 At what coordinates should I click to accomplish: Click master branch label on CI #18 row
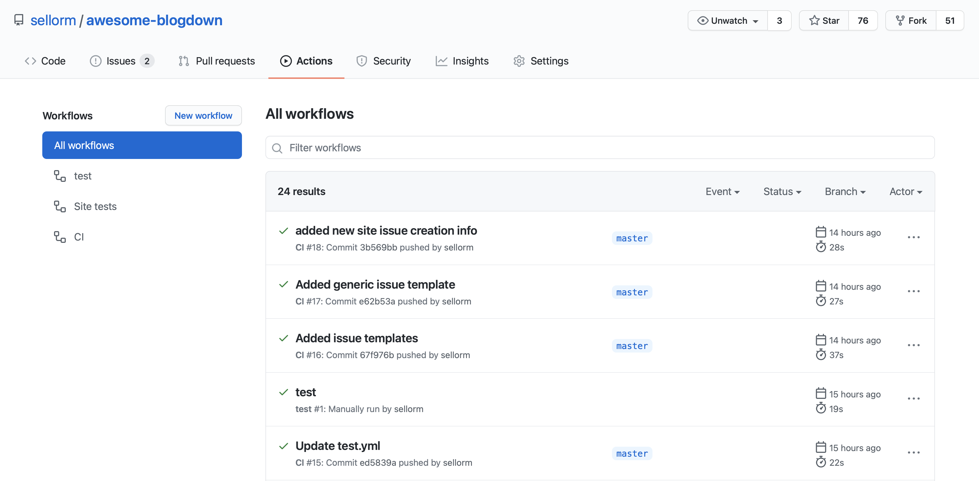click(x=632, y=238)
